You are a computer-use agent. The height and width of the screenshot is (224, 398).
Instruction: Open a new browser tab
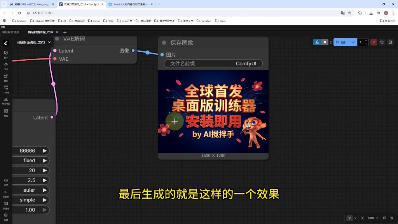[x=159, y=4]
